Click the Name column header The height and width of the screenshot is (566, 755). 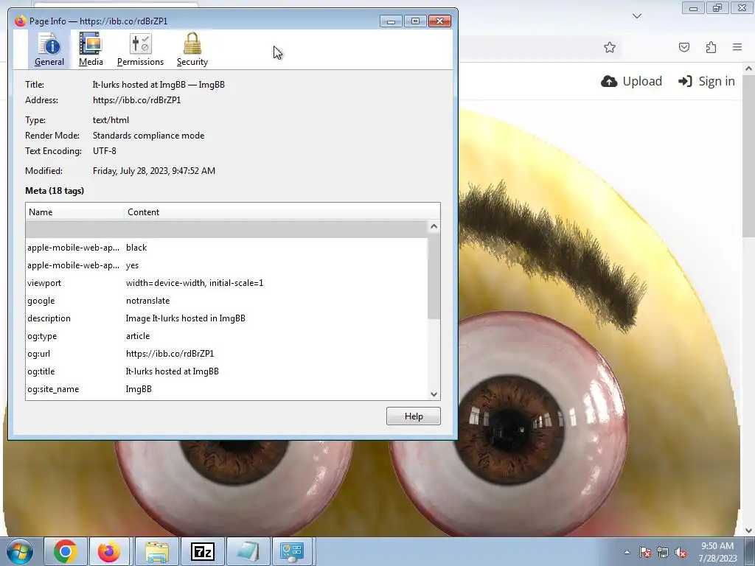tap(75, 212)
